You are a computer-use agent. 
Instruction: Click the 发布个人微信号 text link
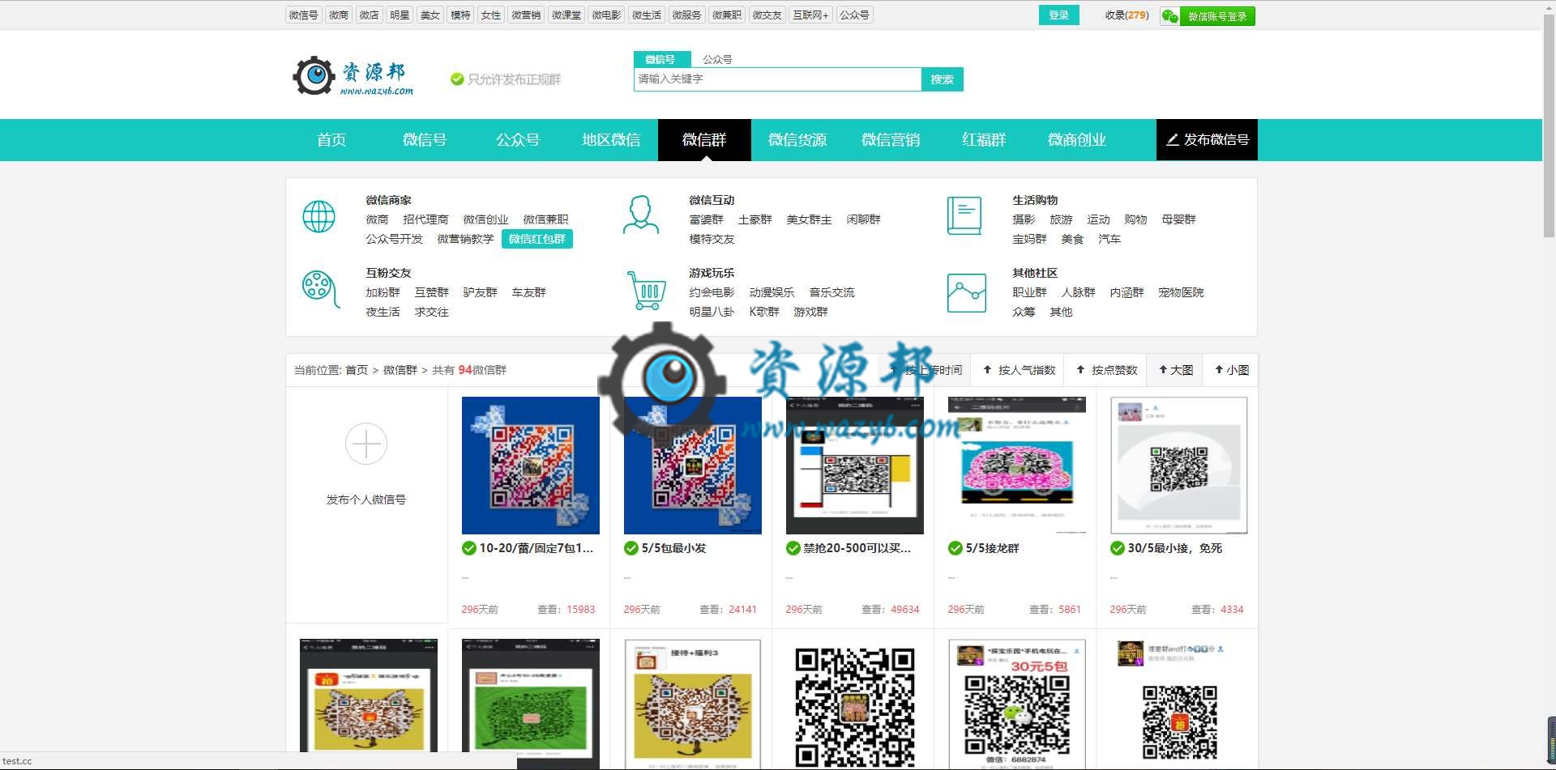(366, 500)
